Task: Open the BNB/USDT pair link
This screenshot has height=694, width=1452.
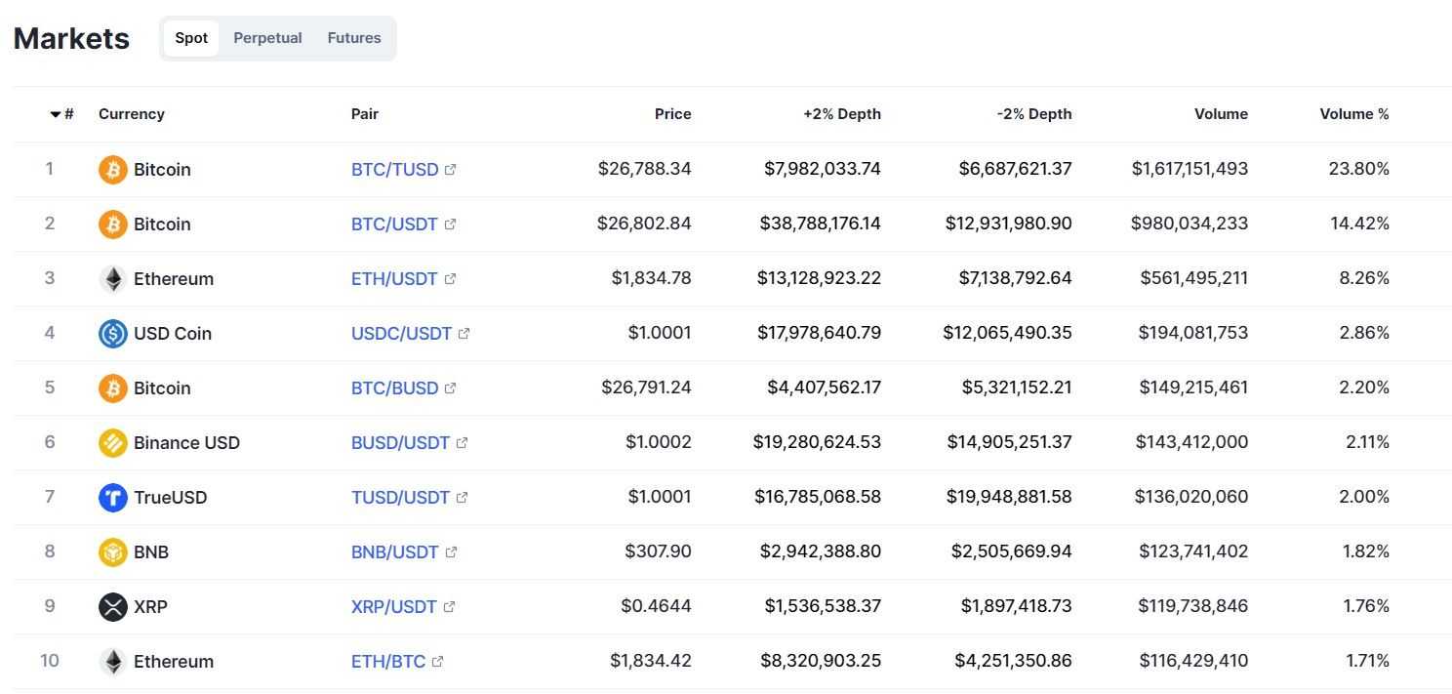Action: point(395,551)
